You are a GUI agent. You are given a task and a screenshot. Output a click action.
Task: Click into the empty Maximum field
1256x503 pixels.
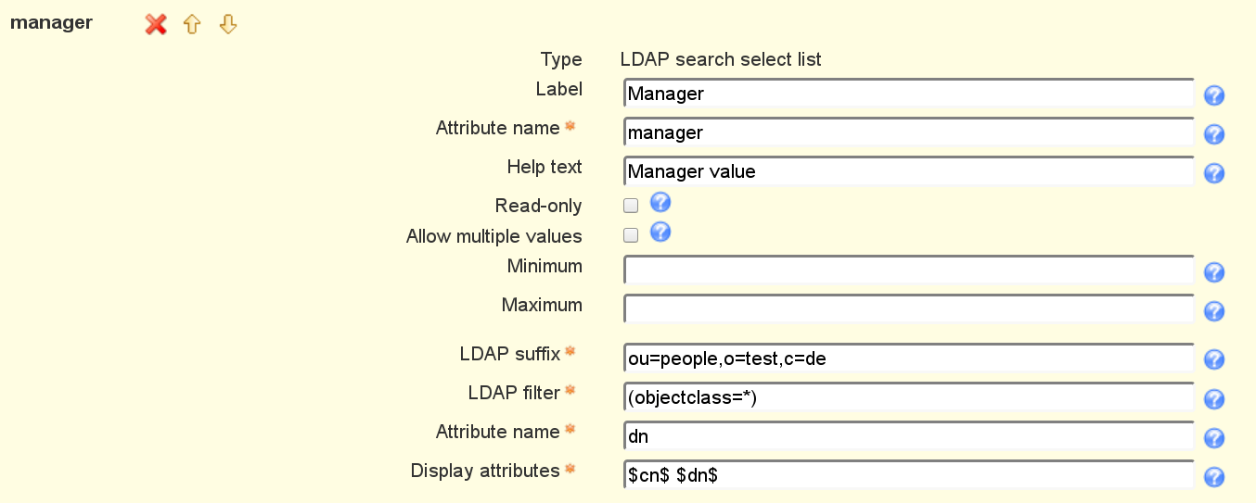pyautogui.click(x=908, y=308)
